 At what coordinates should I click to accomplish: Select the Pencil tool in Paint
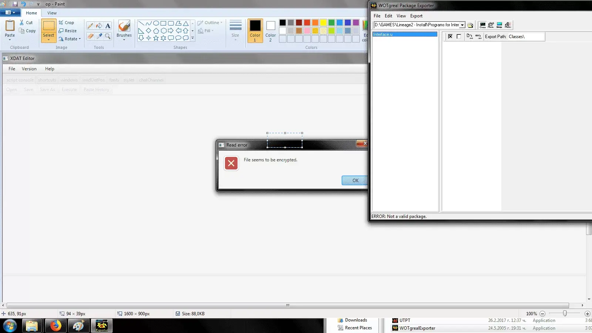click(90, 26)
